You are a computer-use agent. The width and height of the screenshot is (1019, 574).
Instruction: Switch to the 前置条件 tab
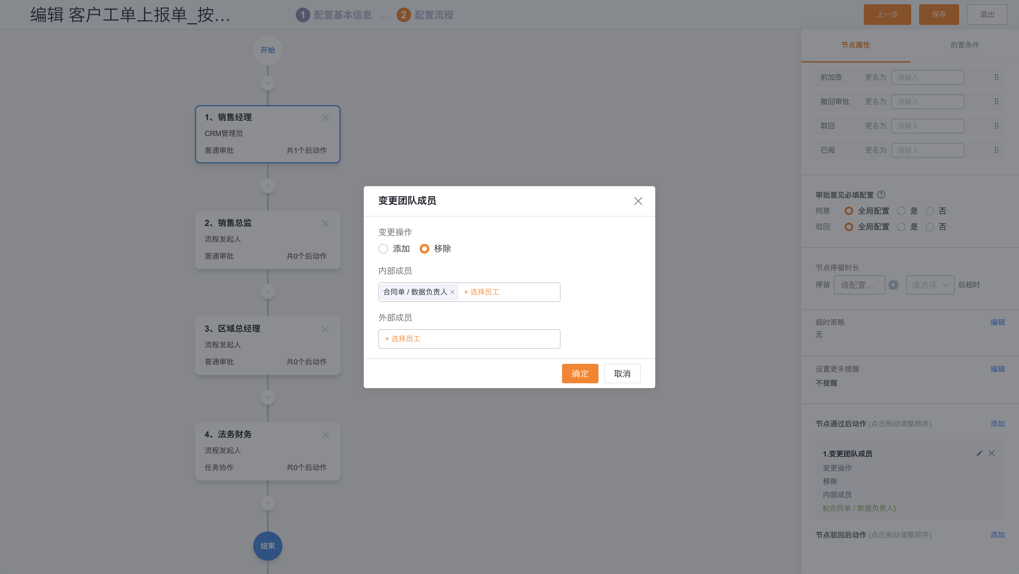point(964,45)
